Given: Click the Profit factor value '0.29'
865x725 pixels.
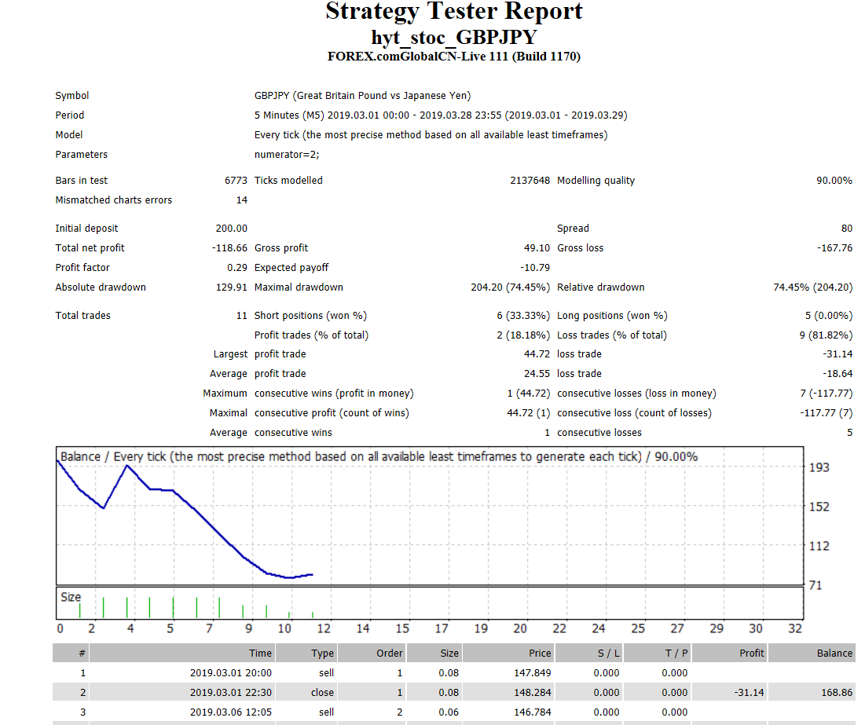Looking at the screenshot, I should point(237,268).
